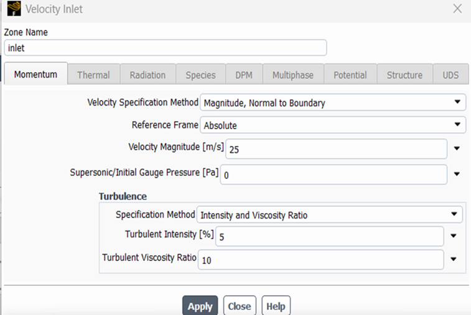The image size is (471, 315).
Task: Click the Zone Name input field
Action: 166,48
